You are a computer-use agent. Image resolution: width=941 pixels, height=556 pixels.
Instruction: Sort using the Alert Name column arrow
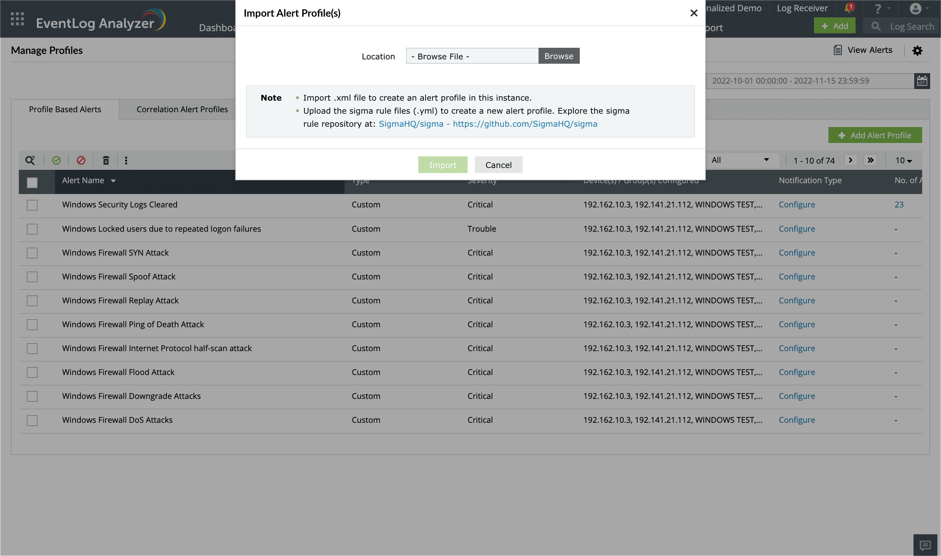[x=113, y=181]
